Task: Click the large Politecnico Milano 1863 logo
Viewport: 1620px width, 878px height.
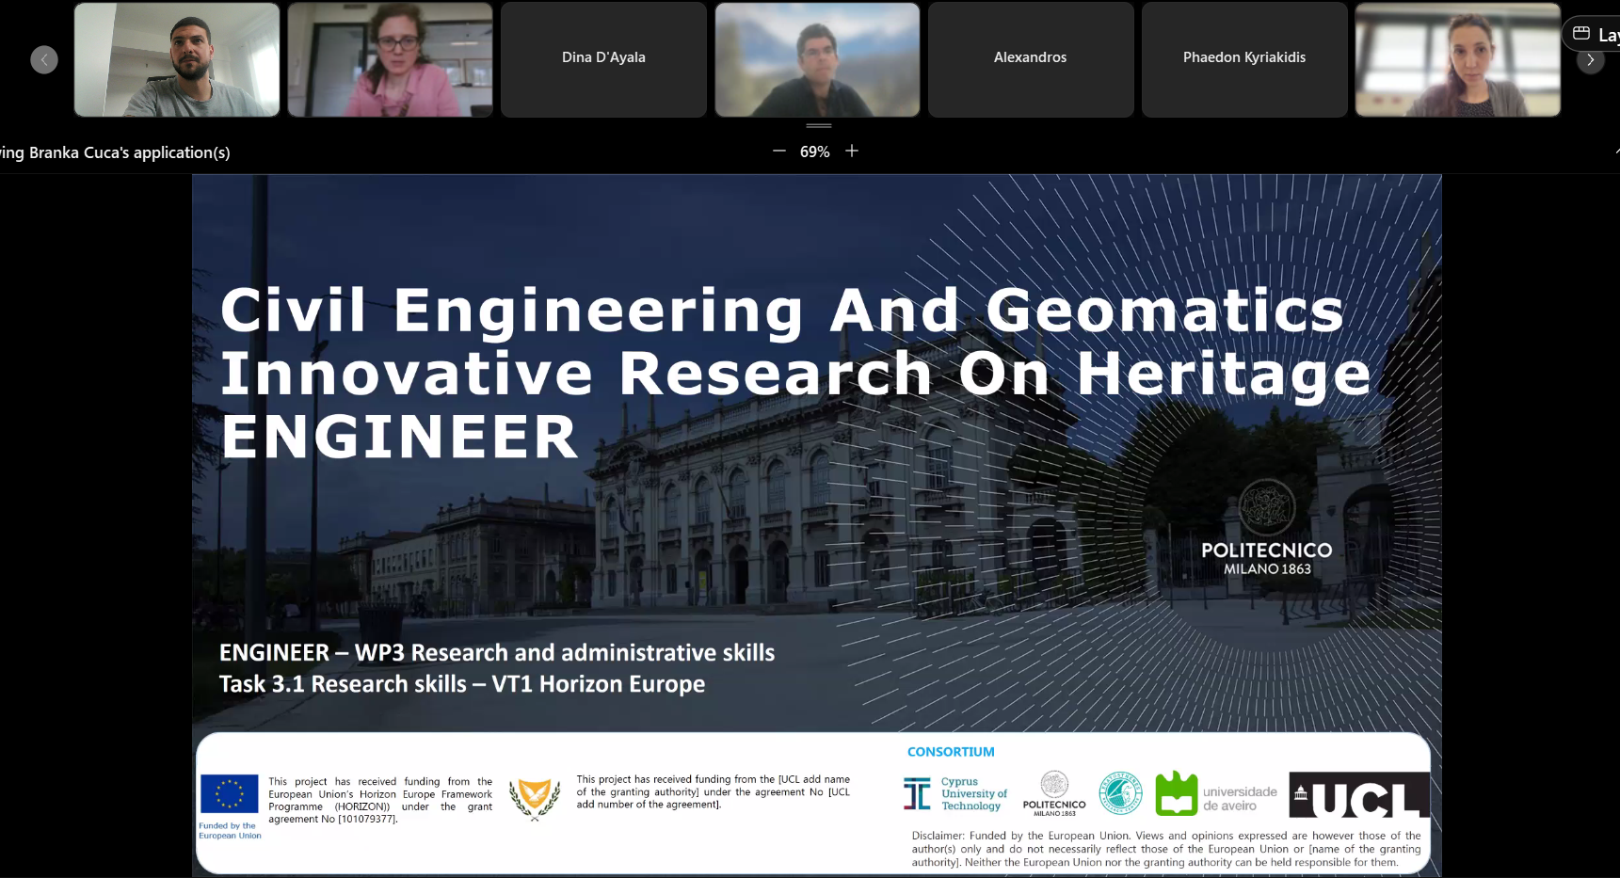Action: (x=1266, y=527)
